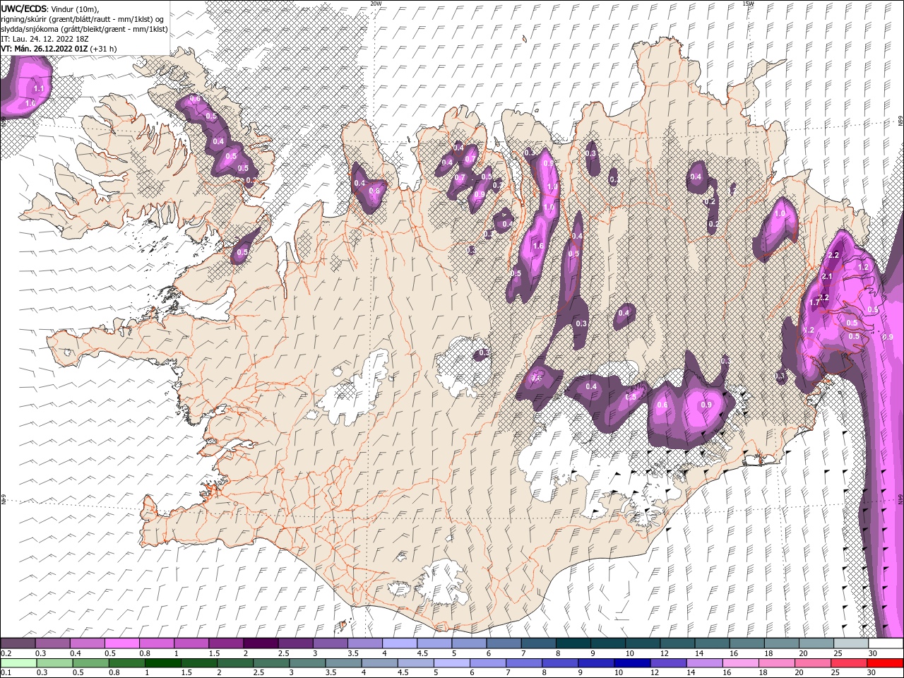The image size is (904, 678).
Task: Select upper legend swatch between 8 and 9
Action: pos(573,643)
